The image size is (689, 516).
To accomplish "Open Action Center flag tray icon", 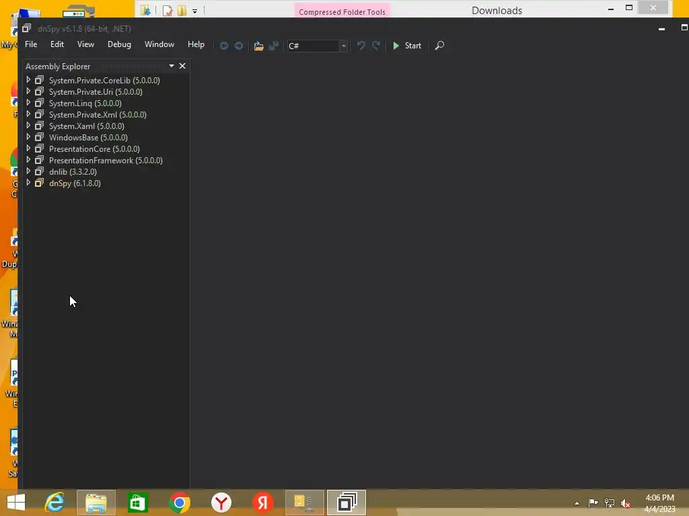I will point(593,503).
